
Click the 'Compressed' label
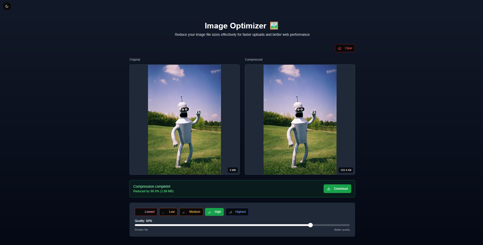click(x=254, y=60)
